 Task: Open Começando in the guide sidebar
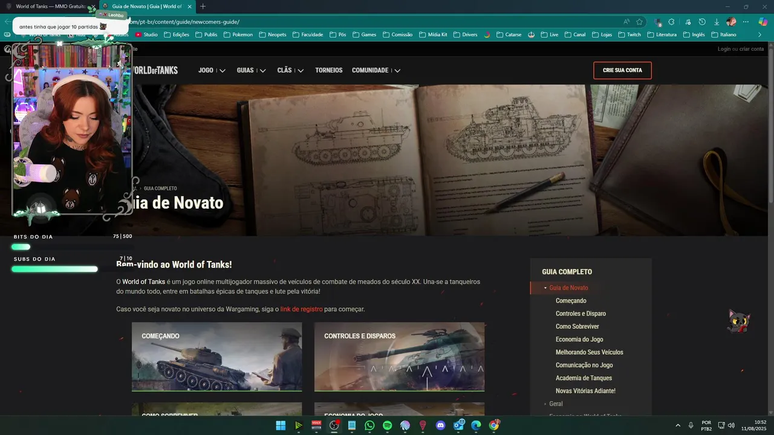click(571, 301)
